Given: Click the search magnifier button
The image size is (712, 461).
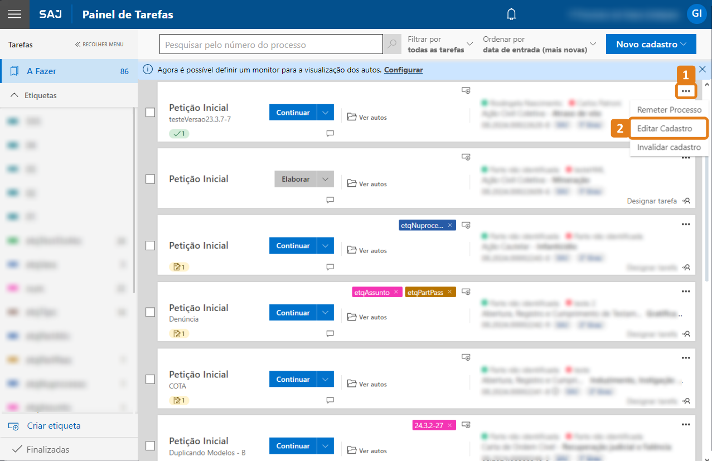Looking at the screenshot, I should (x=393, y=45).
